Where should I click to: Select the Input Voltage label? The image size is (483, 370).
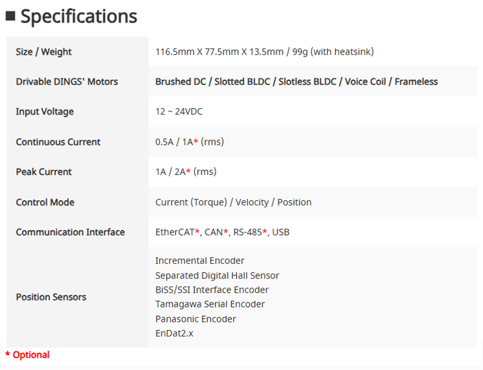[x=44, y=111]
